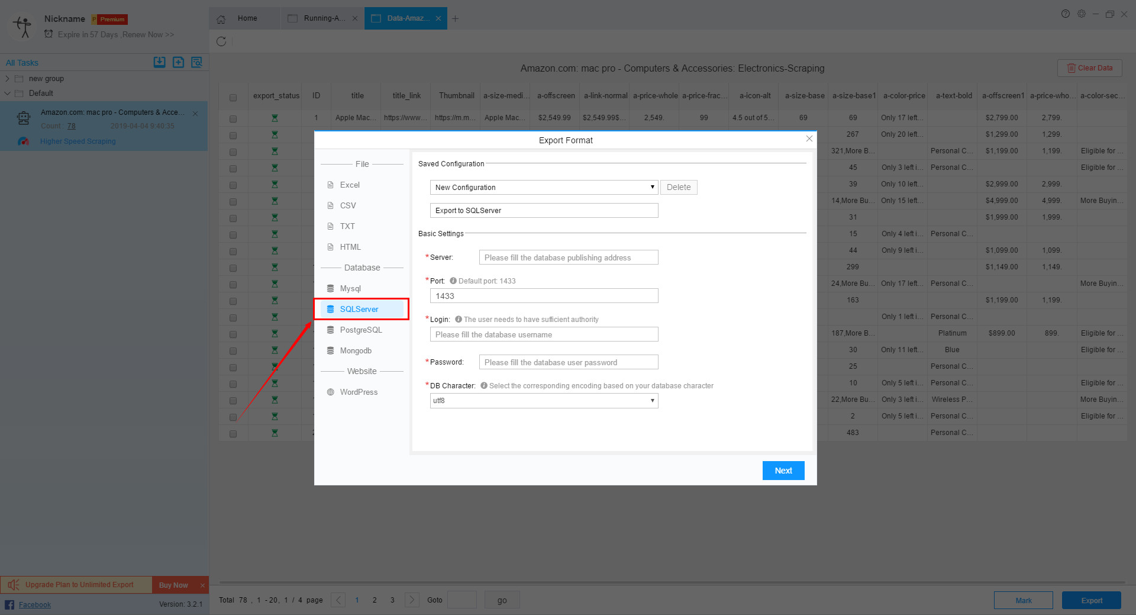
Task: Open the Higher Speed Scraping link
Action: (x=78, y=141)
